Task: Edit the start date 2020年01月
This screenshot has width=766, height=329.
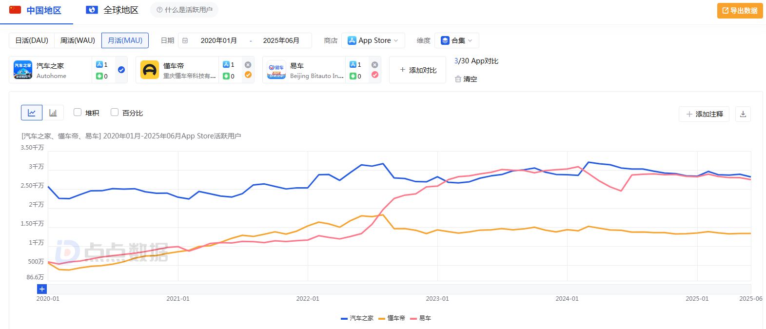Action: pyautogui.click(x=219, y=40)
